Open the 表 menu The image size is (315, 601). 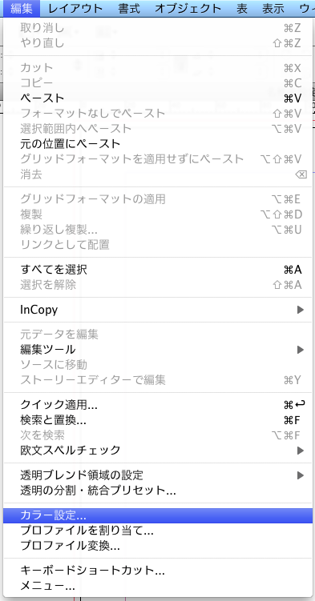coord(242,8)
